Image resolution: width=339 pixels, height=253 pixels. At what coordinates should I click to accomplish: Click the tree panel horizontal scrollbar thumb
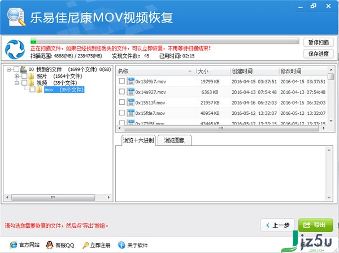pyautogui.click(x=53, y=197)
